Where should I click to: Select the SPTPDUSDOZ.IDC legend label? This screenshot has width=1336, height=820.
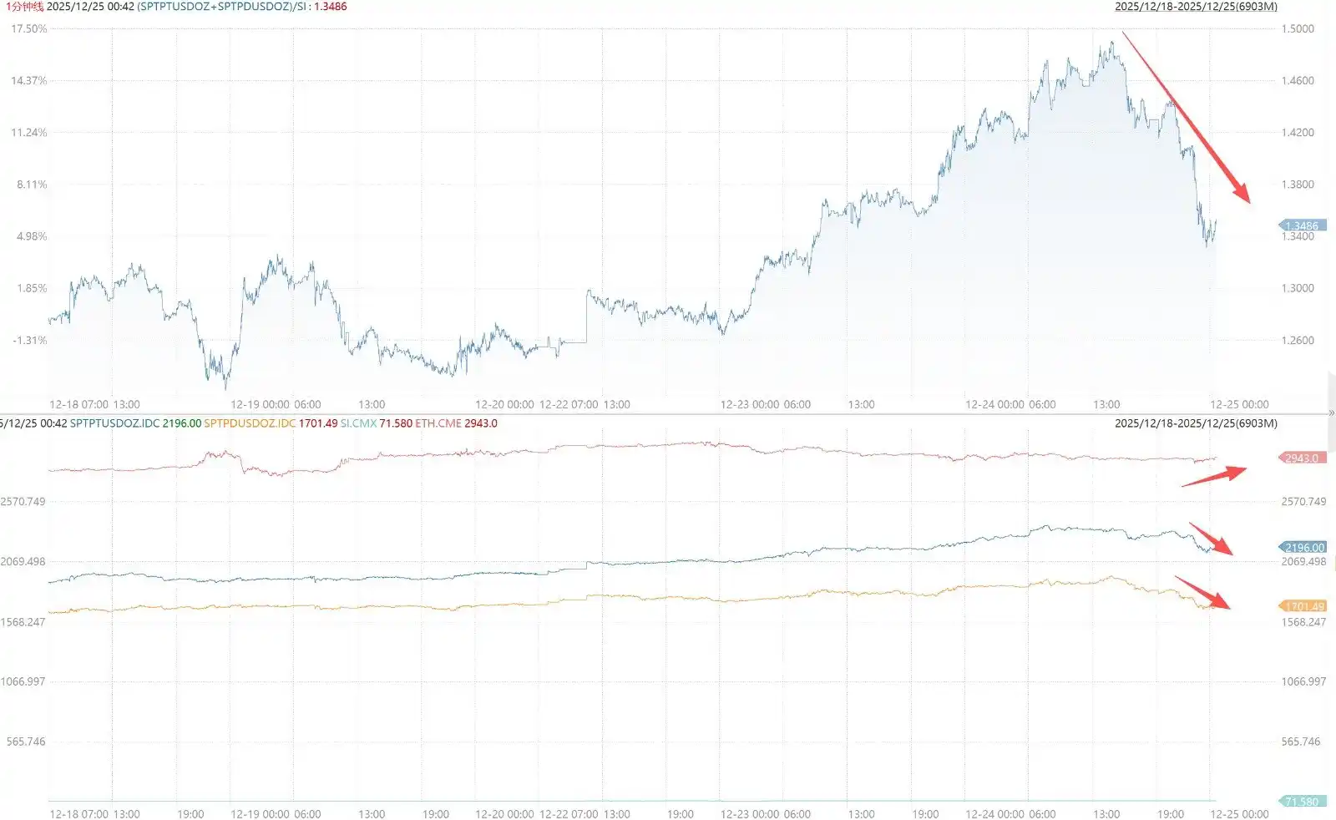pos(250,423)
